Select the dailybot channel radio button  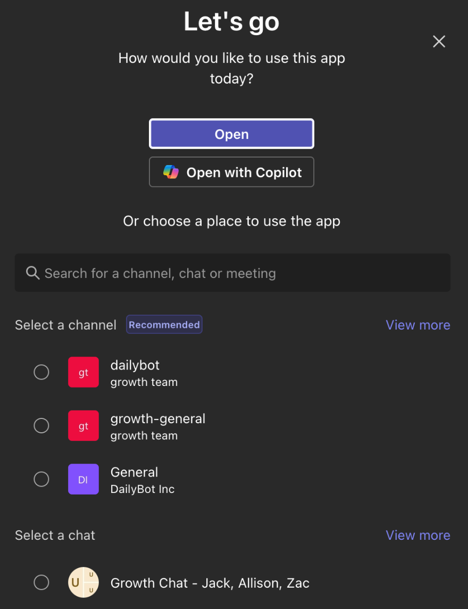[x=41, y=372]
